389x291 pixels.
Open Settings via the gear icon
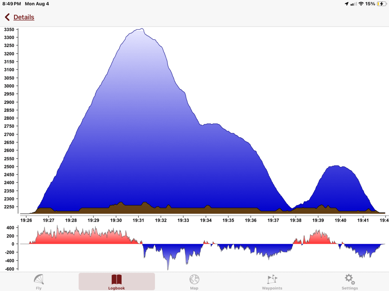349,279
